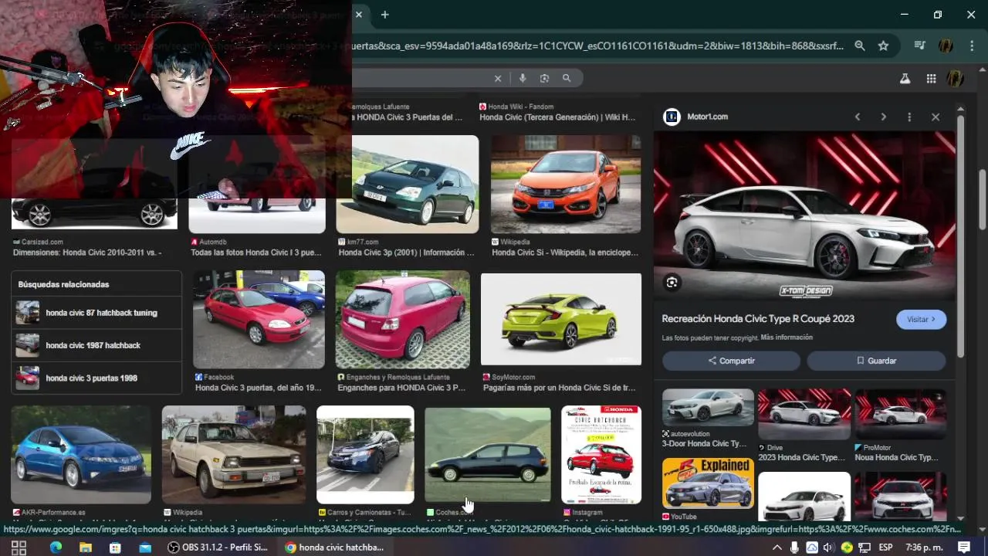The image size is (988, 556).
Task: Click Guardar button
Action: (876, 361)
